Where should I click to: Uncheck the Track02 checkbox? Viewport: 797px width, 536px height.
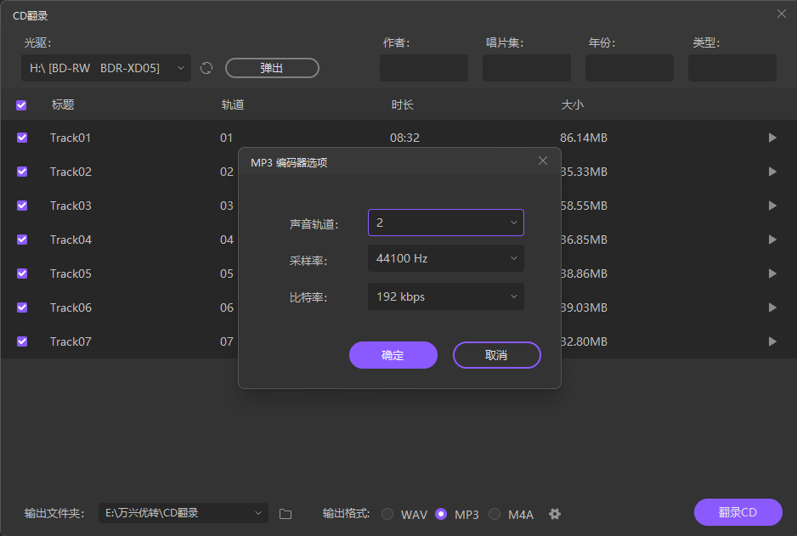(22, 172)
